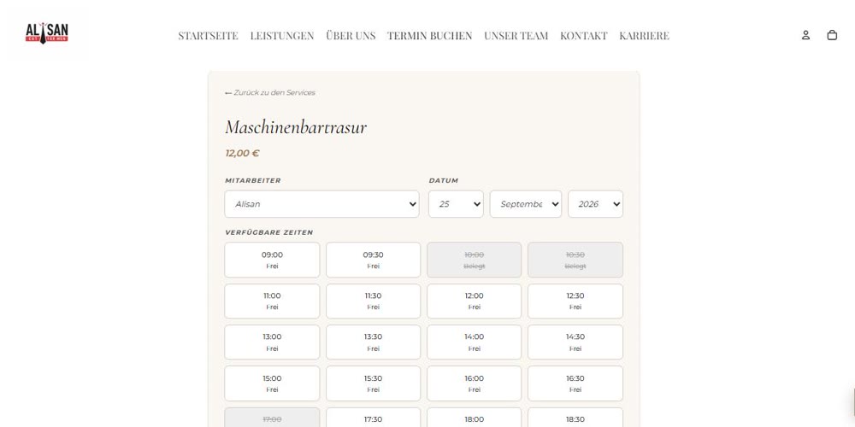Open the year dropdown showing 2026
The width and height of the screenshot is (855, 427).
595,204
